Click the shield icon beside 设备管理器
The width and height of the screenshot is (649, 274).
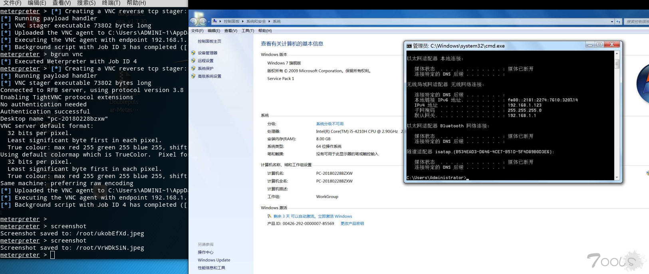(x=193, y=53)
